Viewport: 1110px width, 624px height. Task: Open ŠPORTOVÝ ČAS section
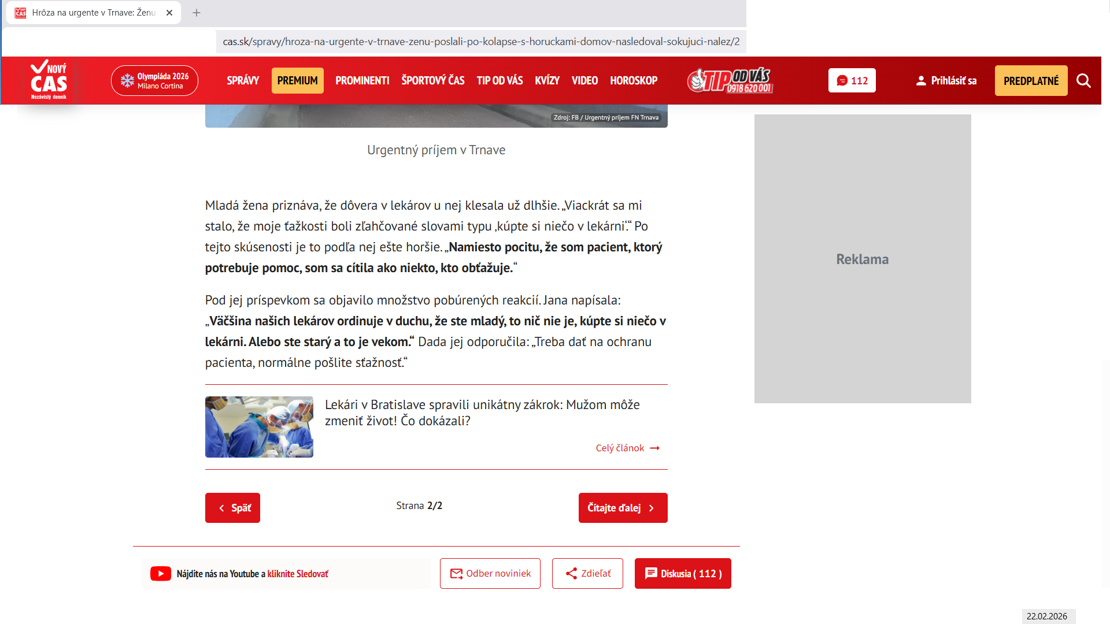click(x=432, y=81)
